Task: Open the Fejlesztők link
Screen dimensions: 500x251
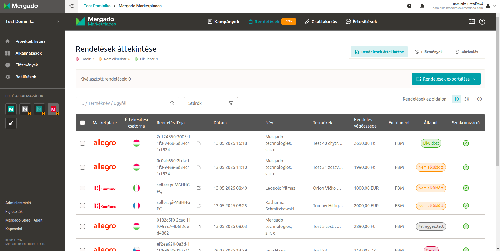Action: 14,212
